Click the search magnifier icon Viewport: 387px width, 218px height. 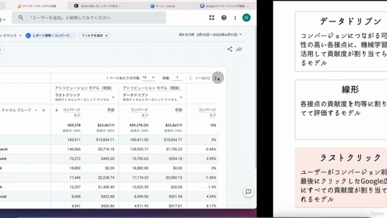click(x=21, y=18)
